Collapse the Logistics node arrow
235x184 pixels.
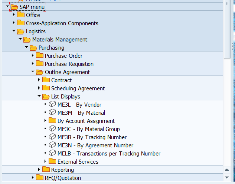point(14,31)
